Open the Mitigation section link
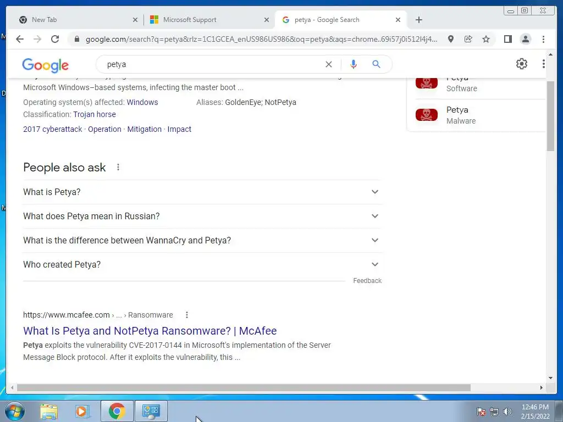 click(x=145, y=129)
